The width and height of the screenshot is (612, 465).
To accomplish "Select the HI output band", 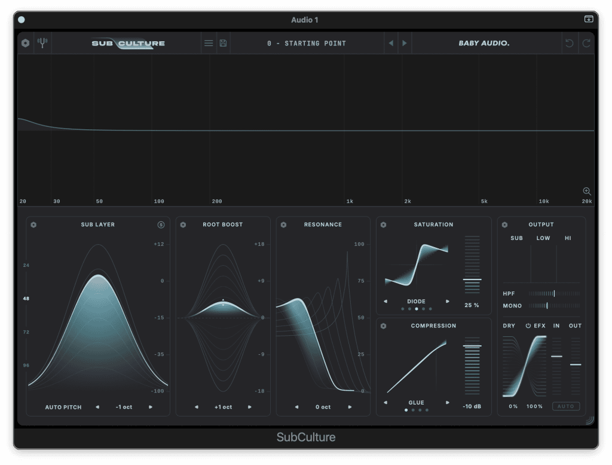I will pyautogui.click(x=568, y=238).
